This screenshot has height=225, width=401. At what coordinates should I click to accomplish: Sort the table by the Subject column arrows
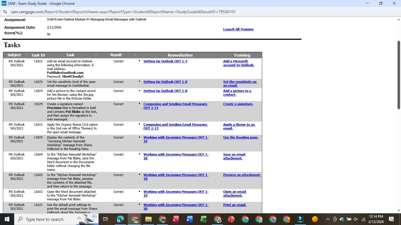coord(27,55)
